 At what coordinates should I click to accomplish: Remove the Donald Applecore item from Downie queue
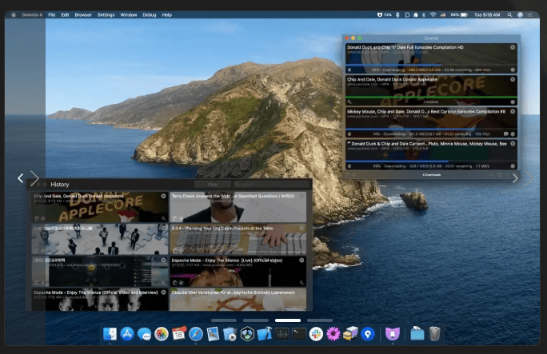pos(513,79)
